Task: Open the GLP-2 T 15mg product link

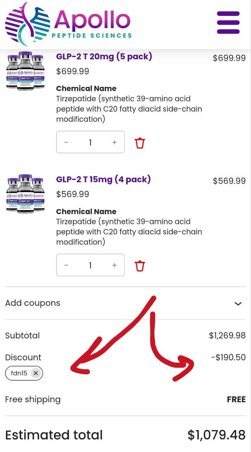Action: 102,179
